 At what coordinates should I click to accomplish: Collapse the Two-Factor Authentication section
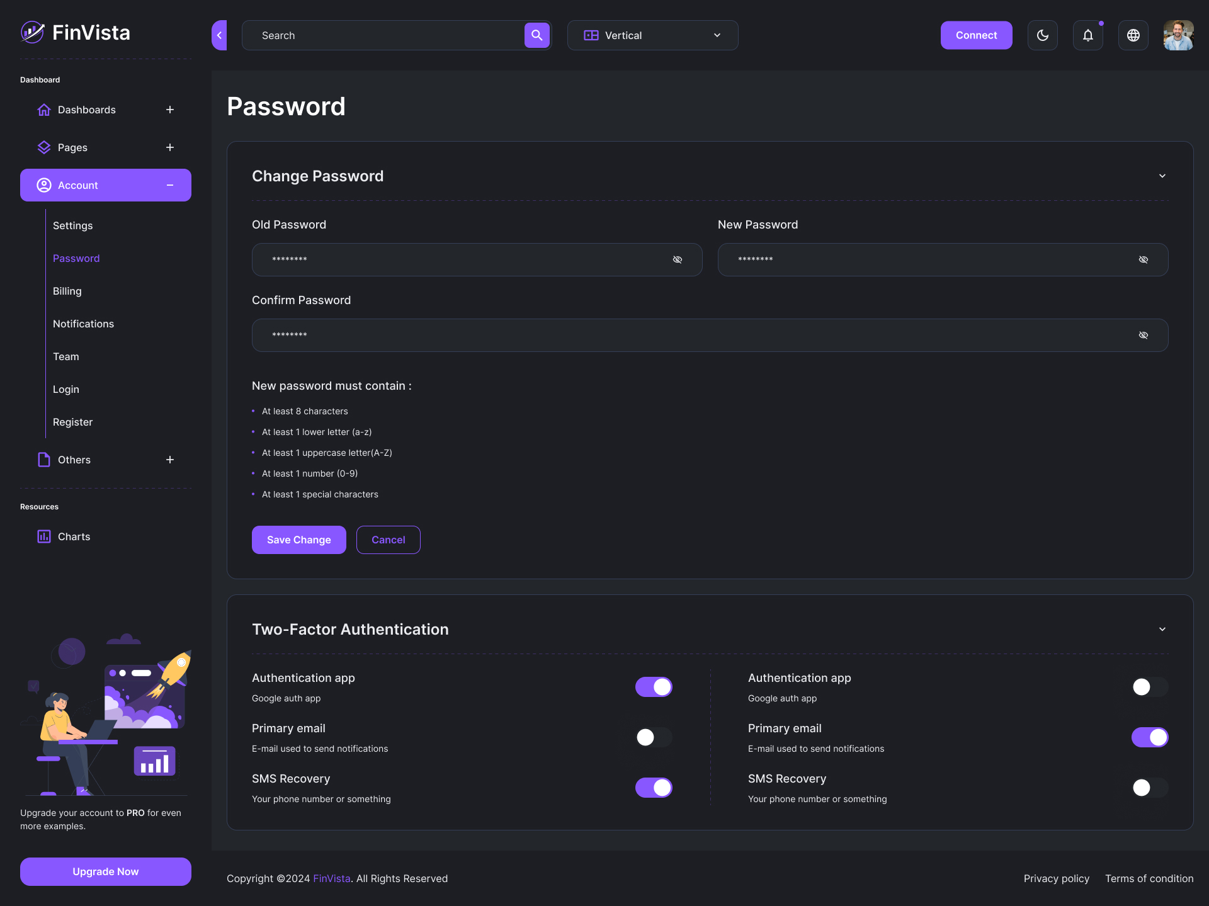(x=1162, y=629)
